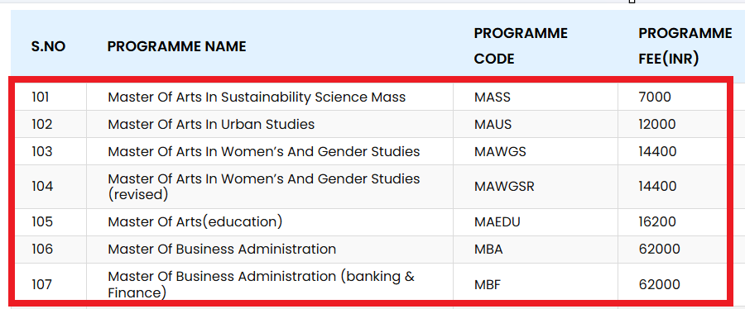
Task: Click the PROGRAMME CODE column header
Action: pyautogui.click(x=521, y=46)
